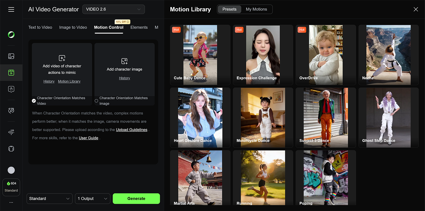Open the VIDEO 2.6 model dropdown
This screenshot has height=211, width=425.
click(x=114, y=9)
